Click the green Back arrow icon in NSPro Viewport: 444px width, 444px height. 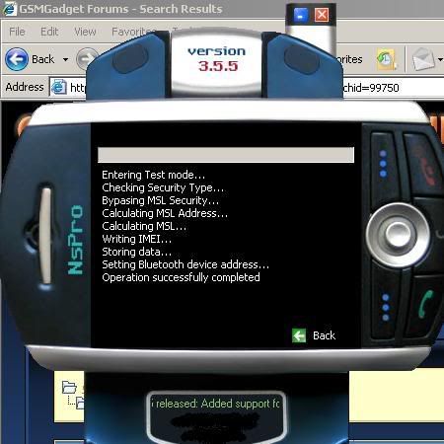click(x=299, y=335)
